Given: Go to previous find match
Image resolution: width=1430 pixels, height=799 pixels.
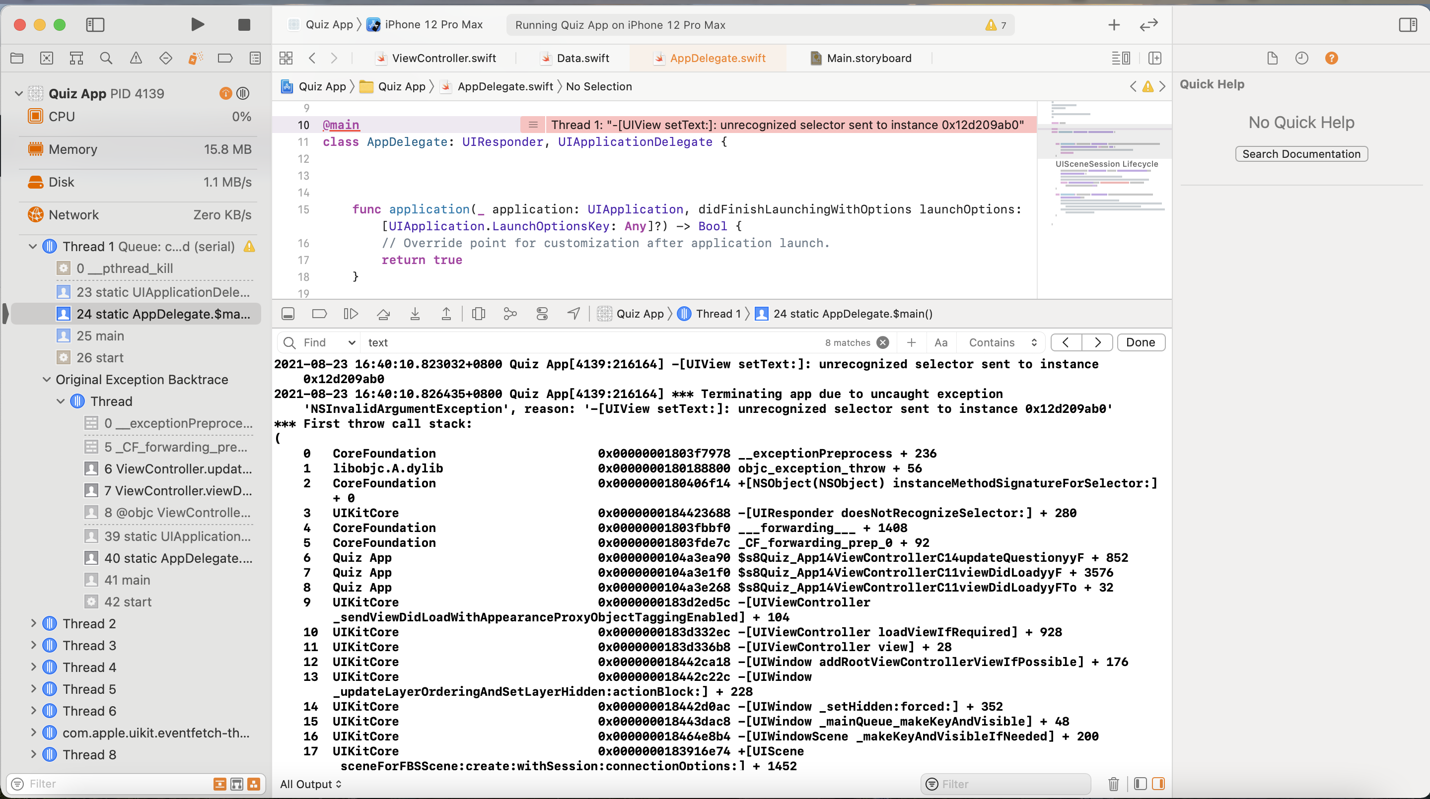Looking at the screenshot, I should 1066,342.
